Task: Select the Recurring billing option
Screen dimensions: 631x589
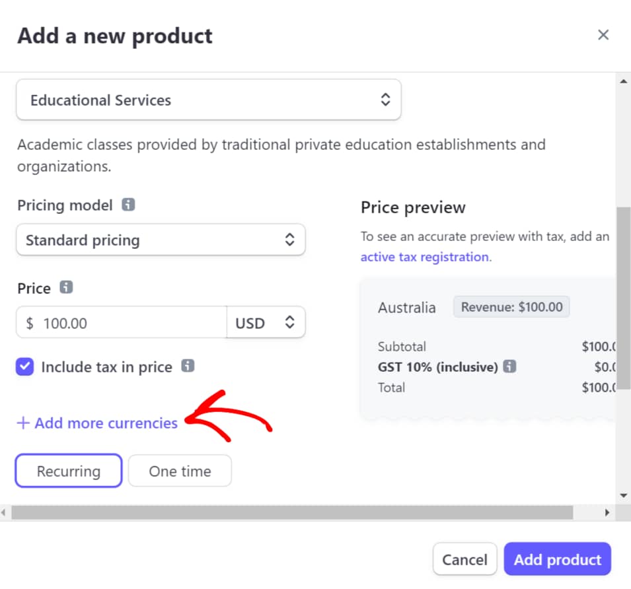Action: pyautogui.click(x=69, y=471)
